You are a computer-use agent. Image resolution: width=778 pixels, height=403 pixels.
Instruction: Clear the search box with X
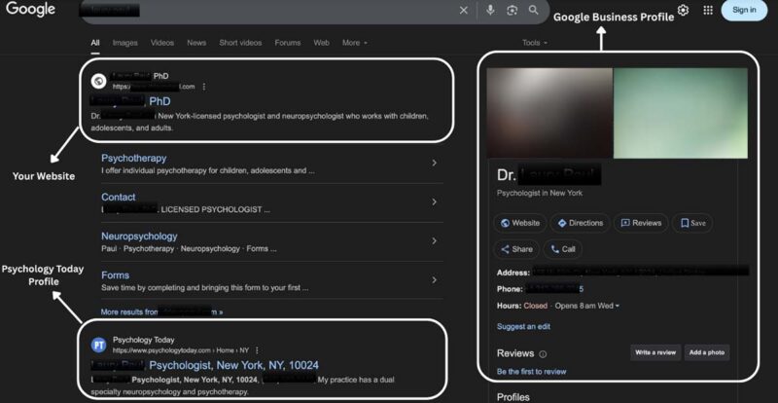[x=464, y=11]
